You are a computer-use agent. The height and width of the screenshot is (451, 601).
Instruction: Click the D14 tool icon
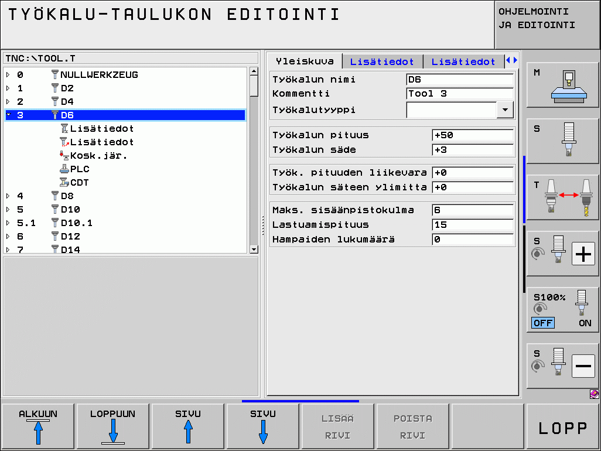click(x=55, y=249)
